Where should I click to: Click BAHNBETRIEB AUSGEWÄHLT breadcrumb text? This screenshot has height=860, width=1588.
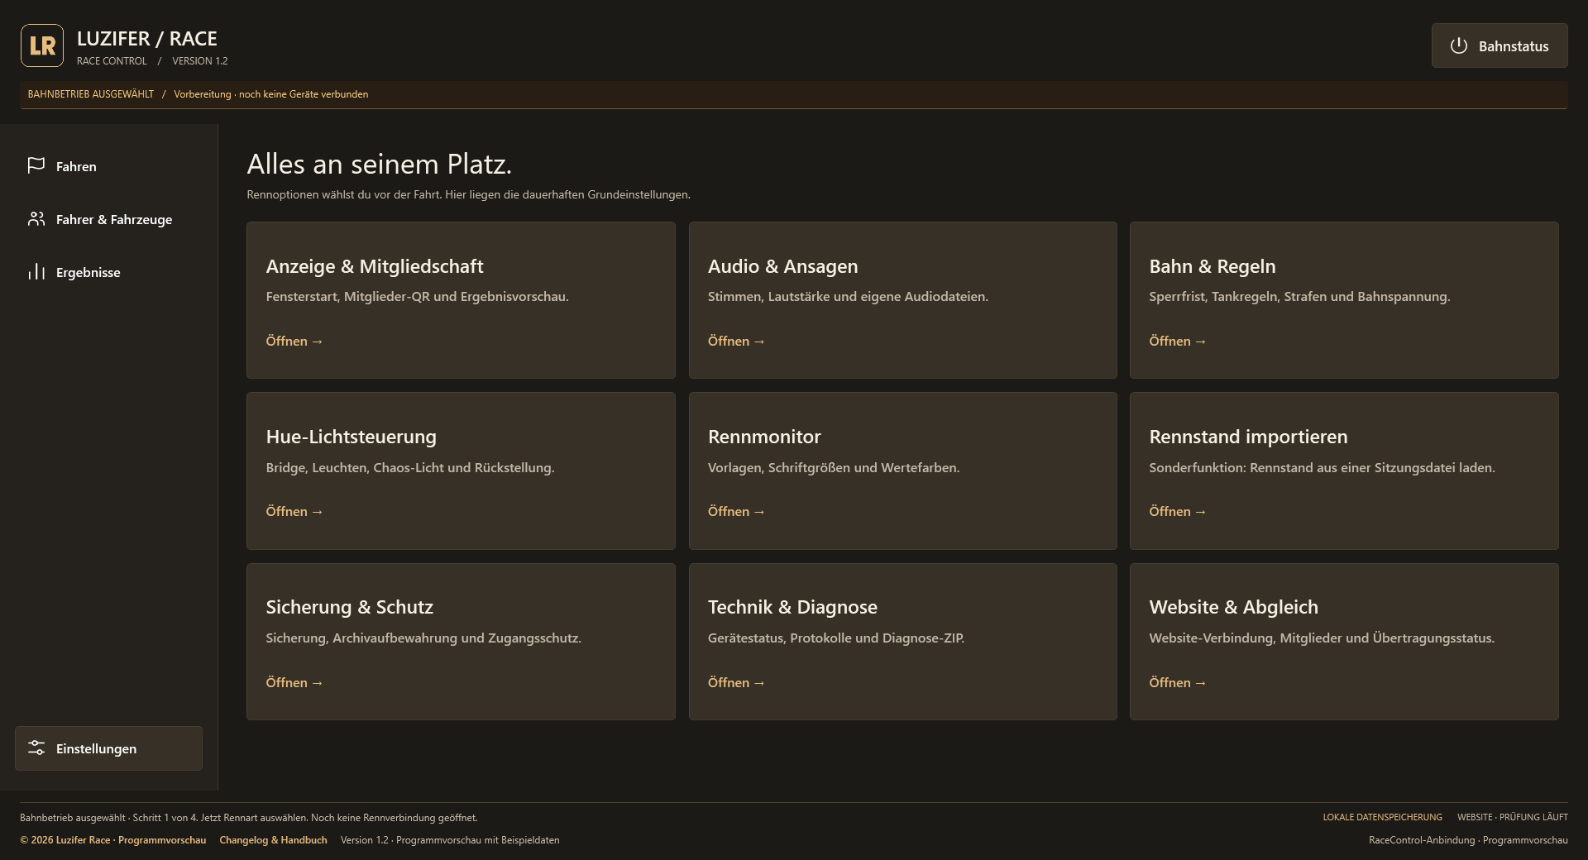[91, 94]
